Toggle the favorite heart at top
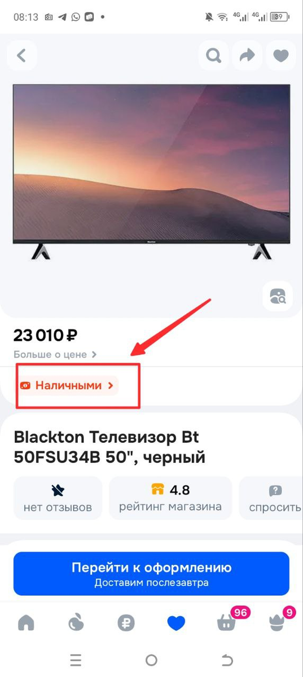This screenshot has width=303, height=677. click(x=281, y=55)
